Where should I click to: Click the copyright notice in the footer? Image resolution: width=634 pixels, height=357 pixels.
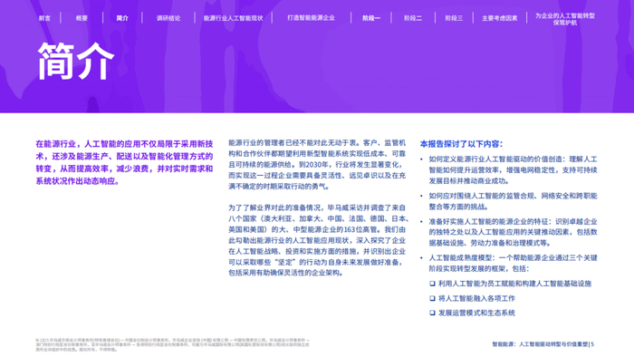tap(173, 345)
